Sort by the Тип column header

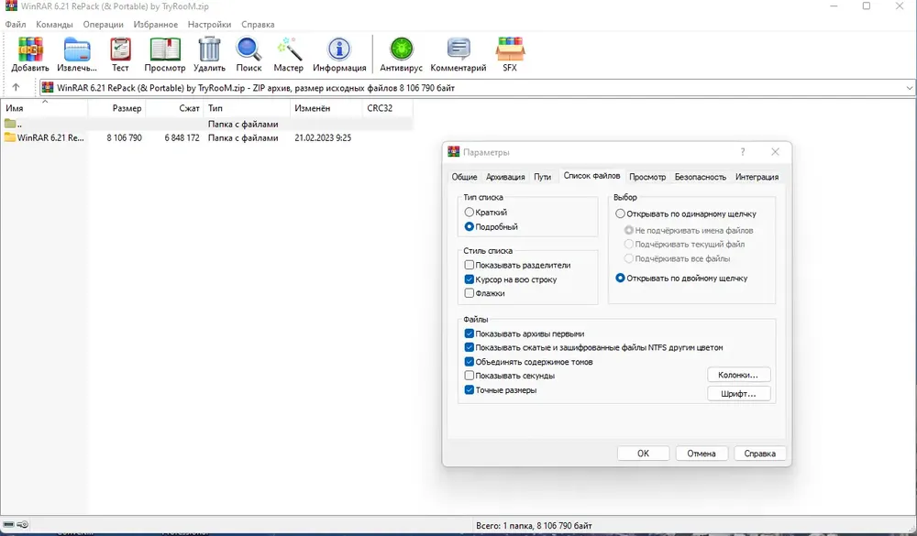247,108
